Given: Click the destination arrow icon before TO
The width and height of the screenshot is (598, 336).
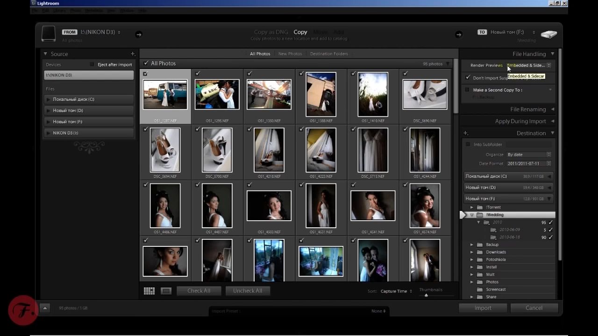Looking at the screenshot, I should 458,34.
